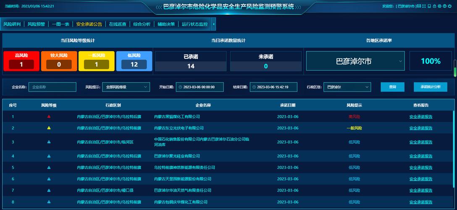This screenshot has width=457, height=210.
Task: Go to the 在线巡查 tab
Action: click(x=118, y=24)
